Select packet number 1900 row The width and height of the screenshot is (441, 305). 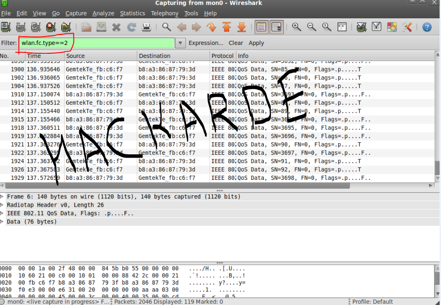[x=217, y=70]
